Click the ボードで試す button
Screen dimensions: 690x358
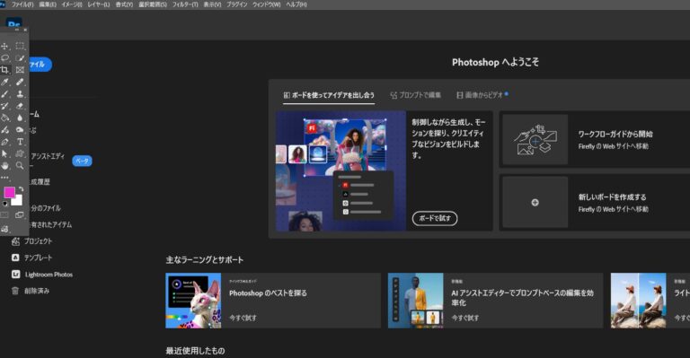coord(435,218)
